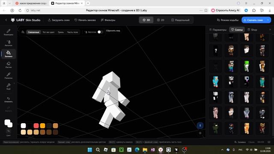274x154 pixels.
Task: Click the blue pose button on canvas
Action: [x=200, y=125]
